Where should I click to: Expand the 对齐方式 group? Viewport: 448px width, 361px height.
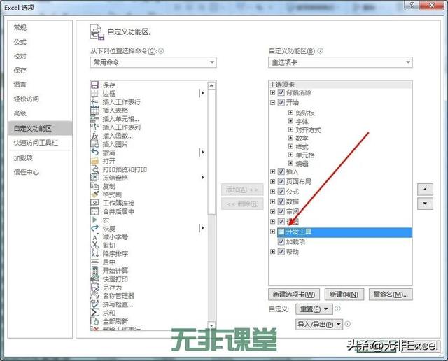[x=290, y=129]
